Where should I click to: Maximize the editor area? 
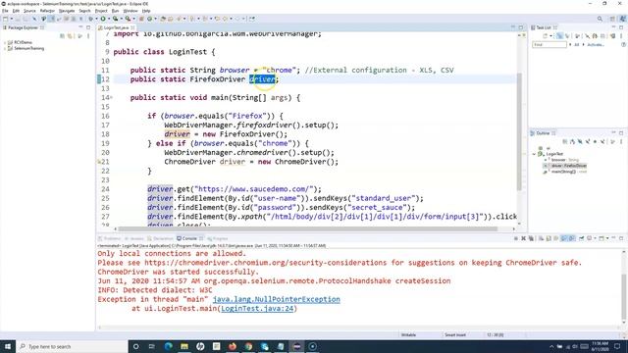pos(521,27)
